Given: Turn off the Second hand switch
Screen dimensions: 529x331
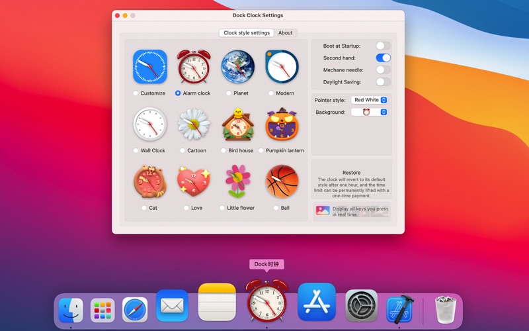Looking at the screenshot, I should (x=383, y=58).
